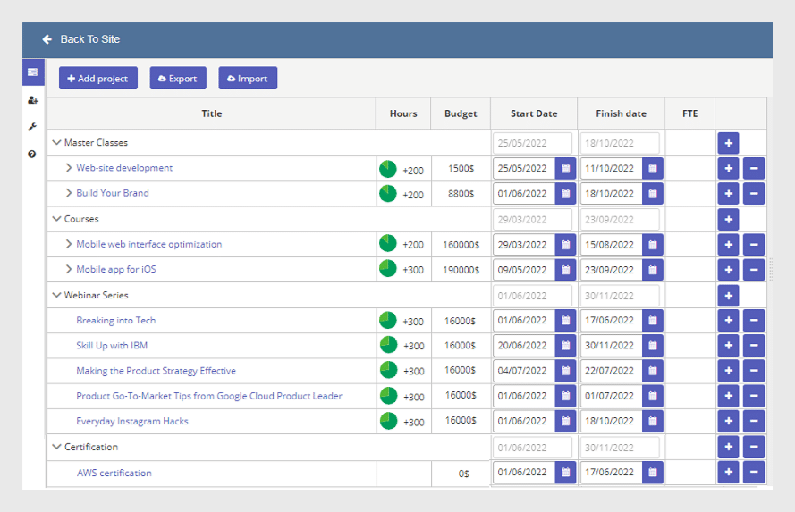Click start date field showing 04/07/2022

coord(524,371)
